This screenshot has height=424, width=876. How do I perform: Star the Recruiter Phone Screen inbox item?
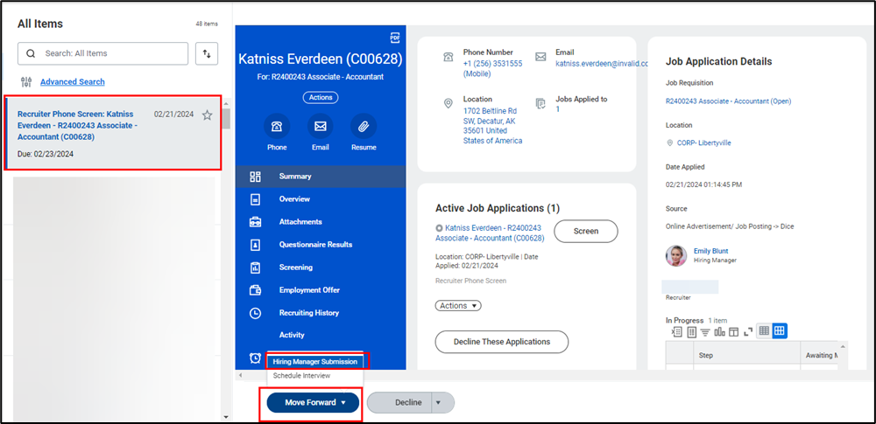(x=207, y=115)
